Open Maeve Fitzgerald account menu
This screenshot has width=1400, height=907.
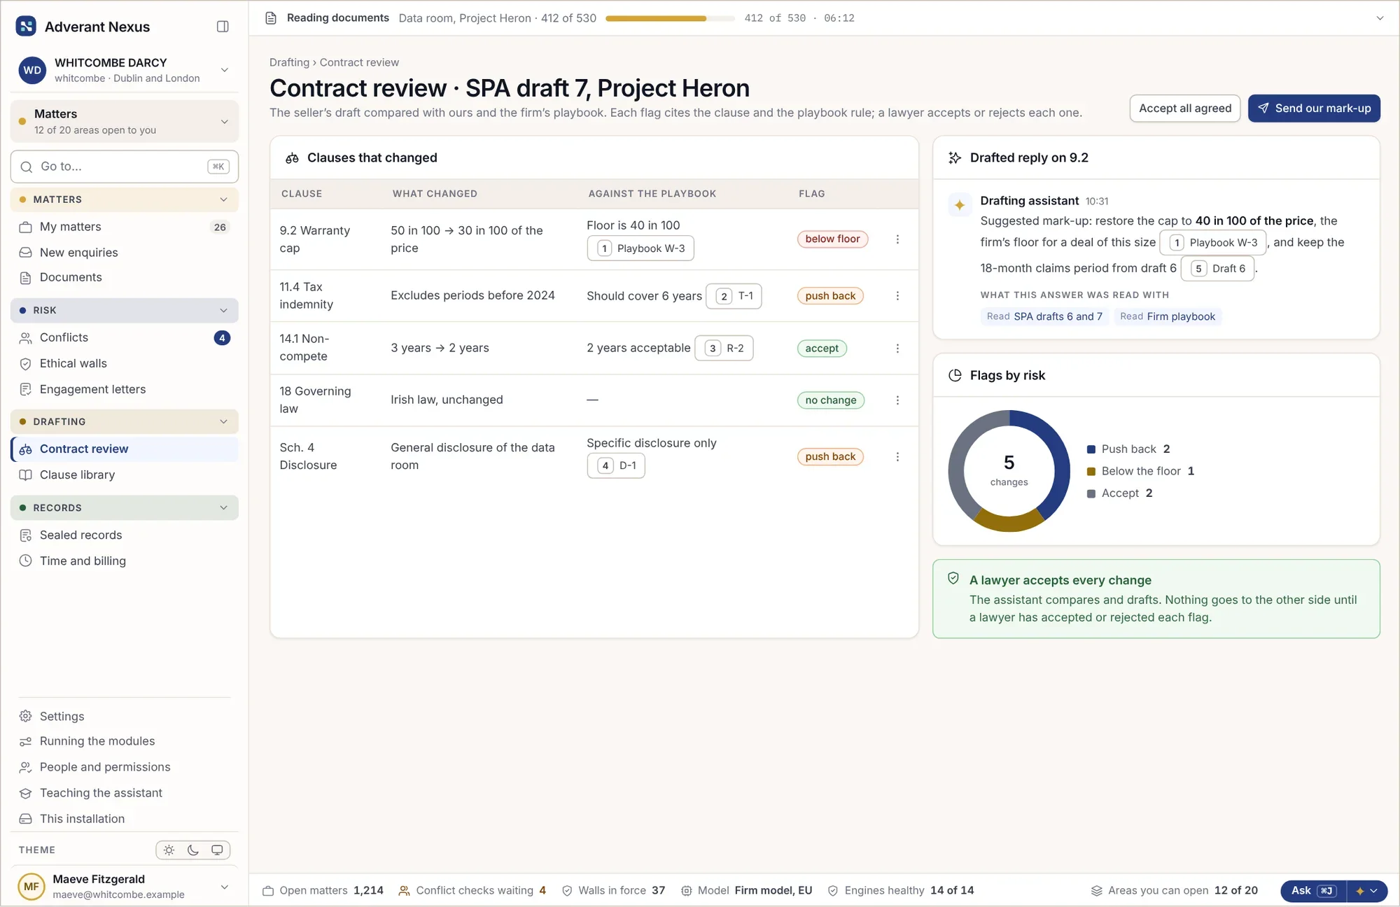pos(225,887)
